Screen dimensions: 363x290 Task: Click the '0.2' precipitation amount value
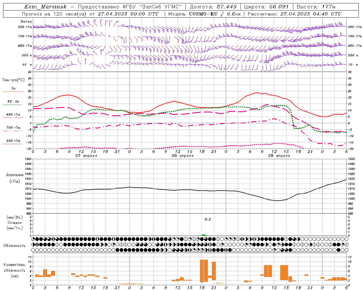coord(208,219)
